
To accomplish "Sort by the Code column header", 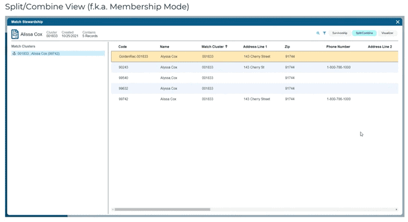I will click(x=123, y=47).
